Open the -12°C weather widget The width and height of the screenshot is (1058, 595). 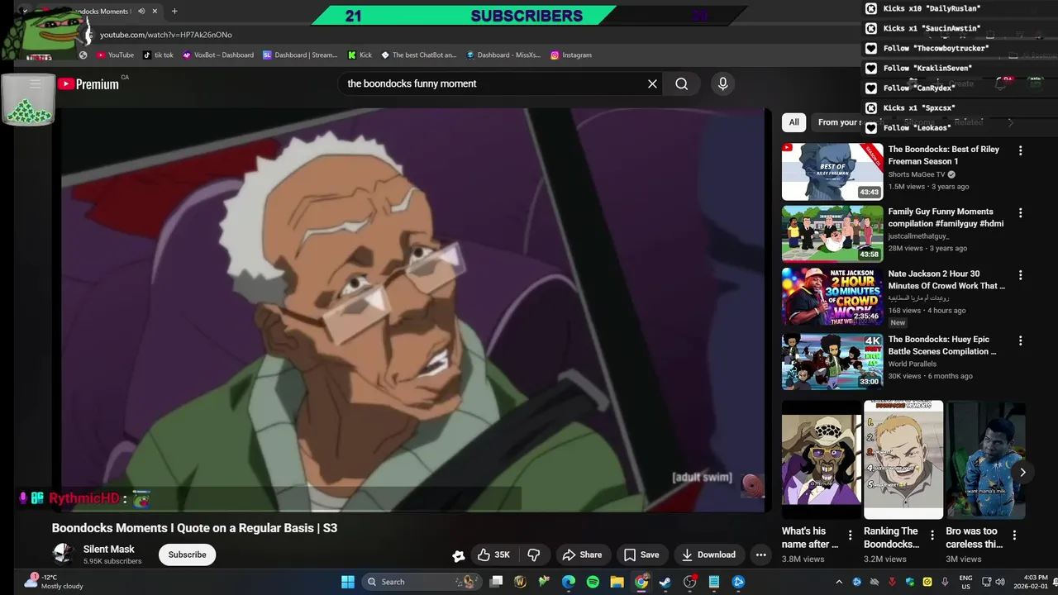[54, 582]
